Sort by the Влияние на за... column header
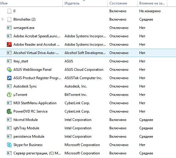 tap(152, 3)
